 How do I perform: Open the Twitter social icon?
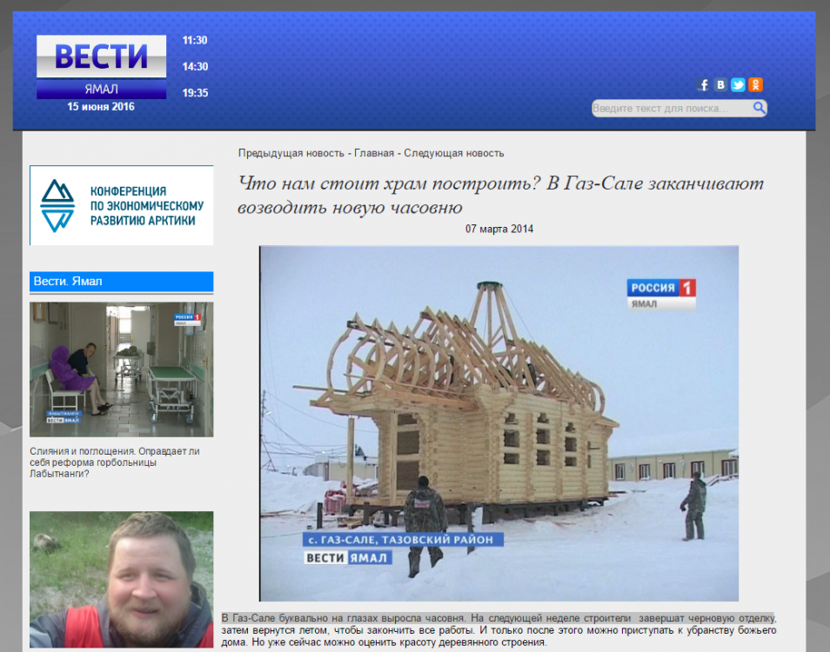tap(738, 84)
